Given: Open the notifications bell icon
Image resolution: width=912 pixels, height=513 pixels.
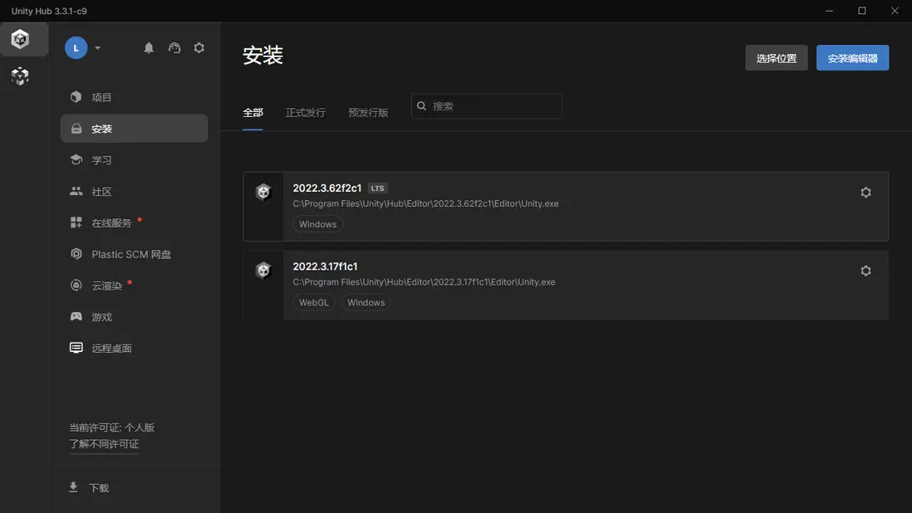Looking at the screenshot, I should click(x=149, y=47).
